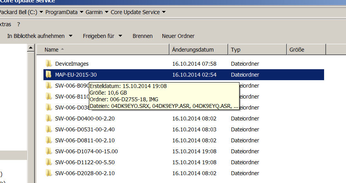Click the SW-006-B110 folder icon
The height and width of the screenshot is (183, 346).
(49, 96)
